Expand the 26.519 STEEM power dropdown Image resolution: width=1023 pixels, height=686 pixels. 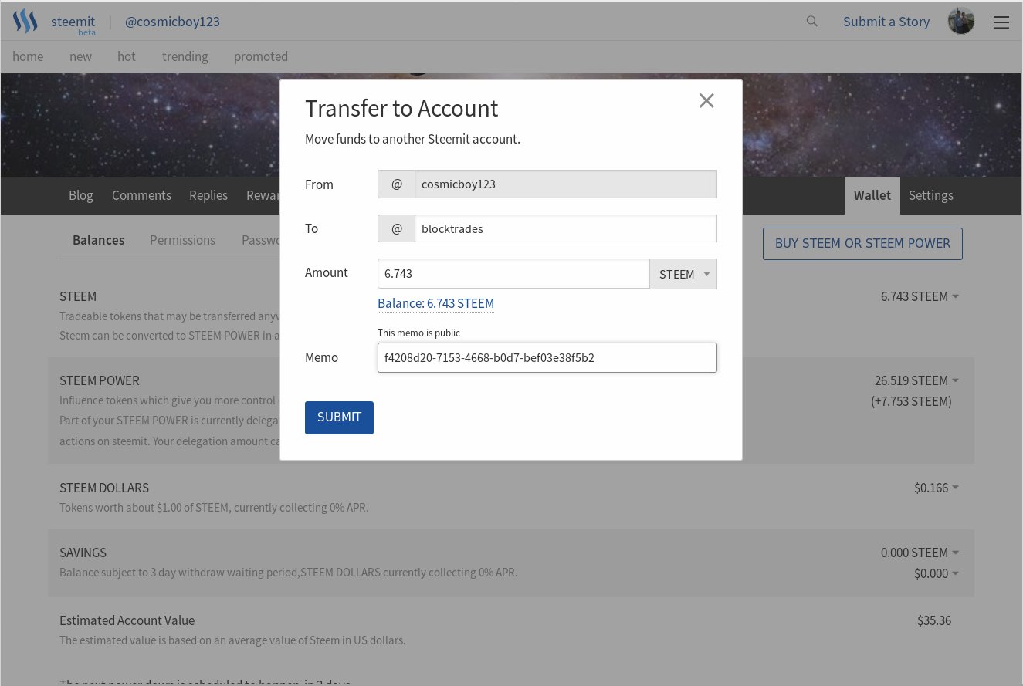tap(956, 380)
